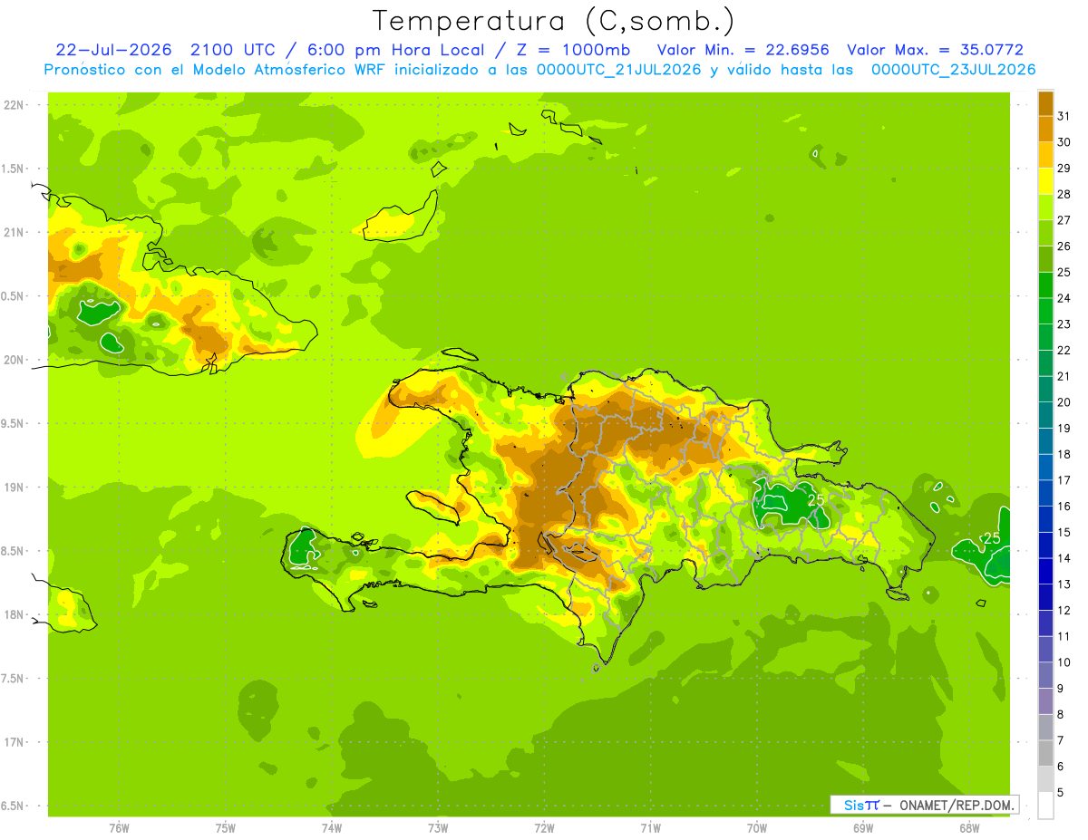
Task: Click the "25" contour label over eastern Dominican Republic
Action: 816,499
